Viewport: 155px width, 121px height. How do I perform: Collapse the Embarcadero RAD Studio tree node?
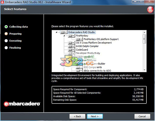click(56, 32)
